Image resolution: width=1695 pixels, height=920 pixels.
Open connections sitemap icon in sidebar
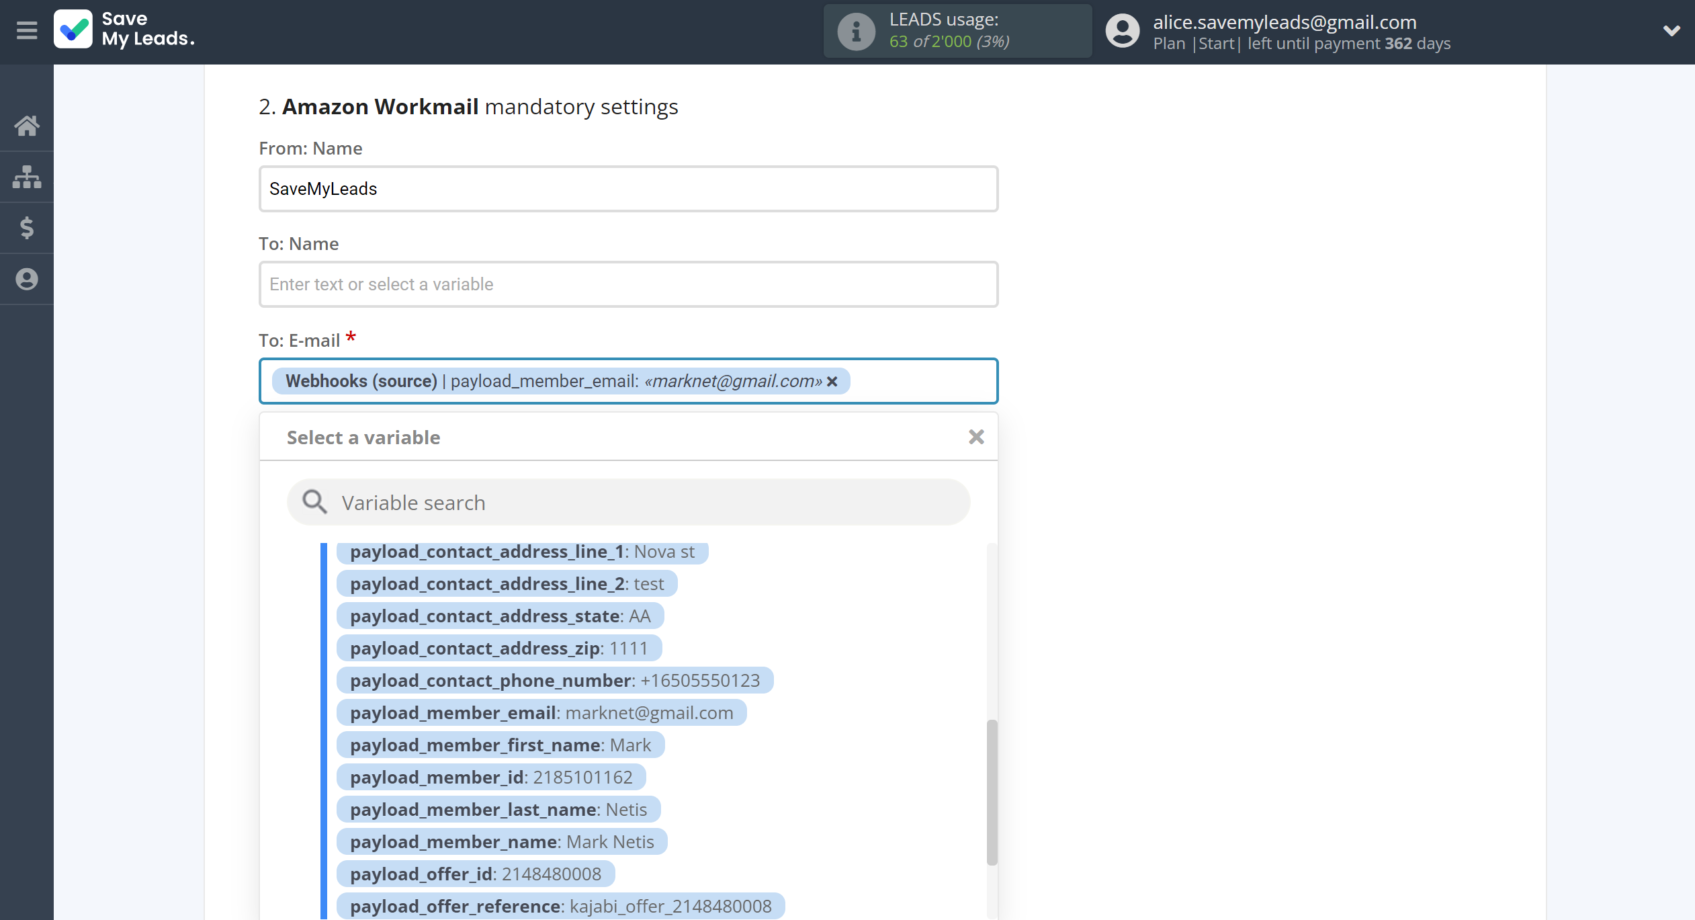(x=27, y=177)
